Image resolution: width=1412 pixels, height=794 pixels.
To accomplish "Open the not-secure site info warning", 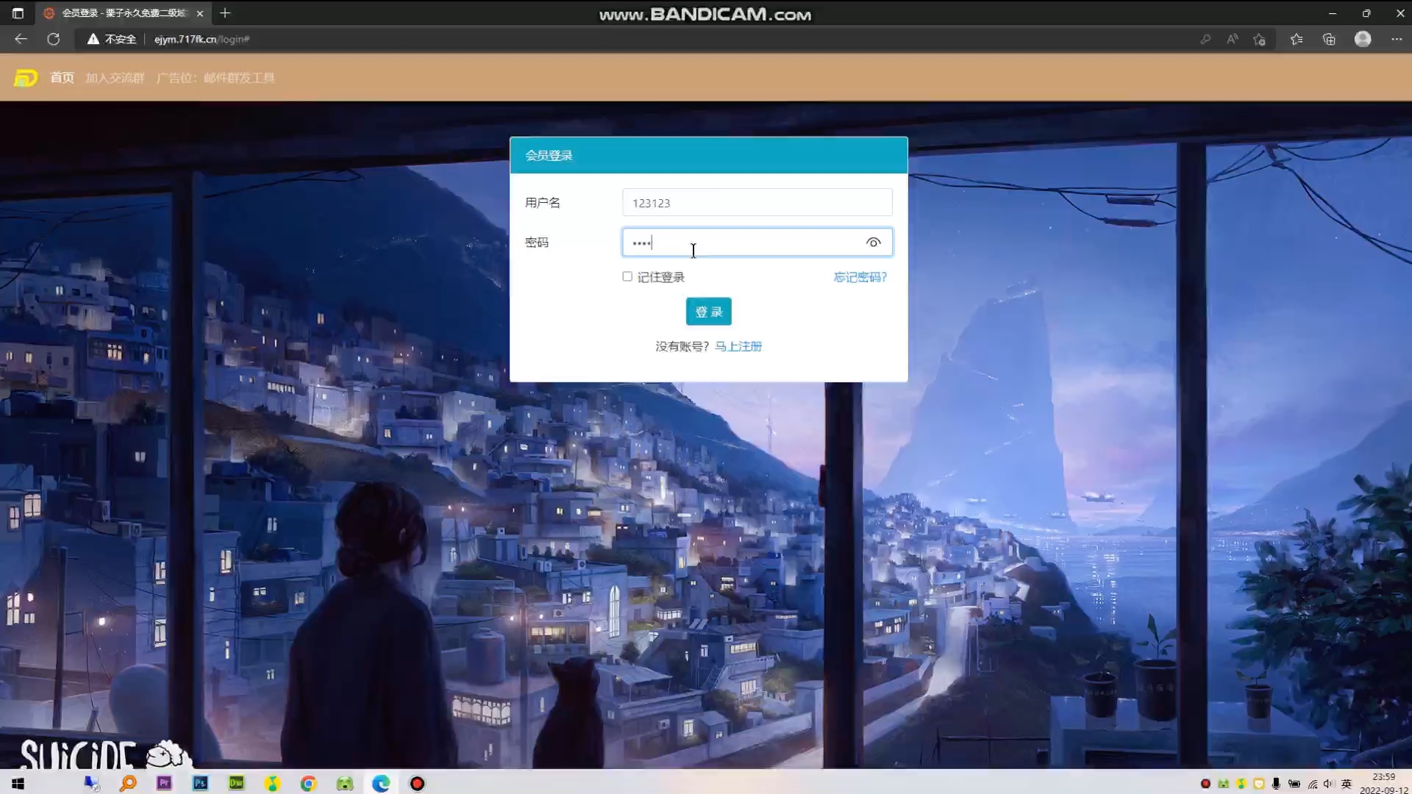I will point(112,39).
